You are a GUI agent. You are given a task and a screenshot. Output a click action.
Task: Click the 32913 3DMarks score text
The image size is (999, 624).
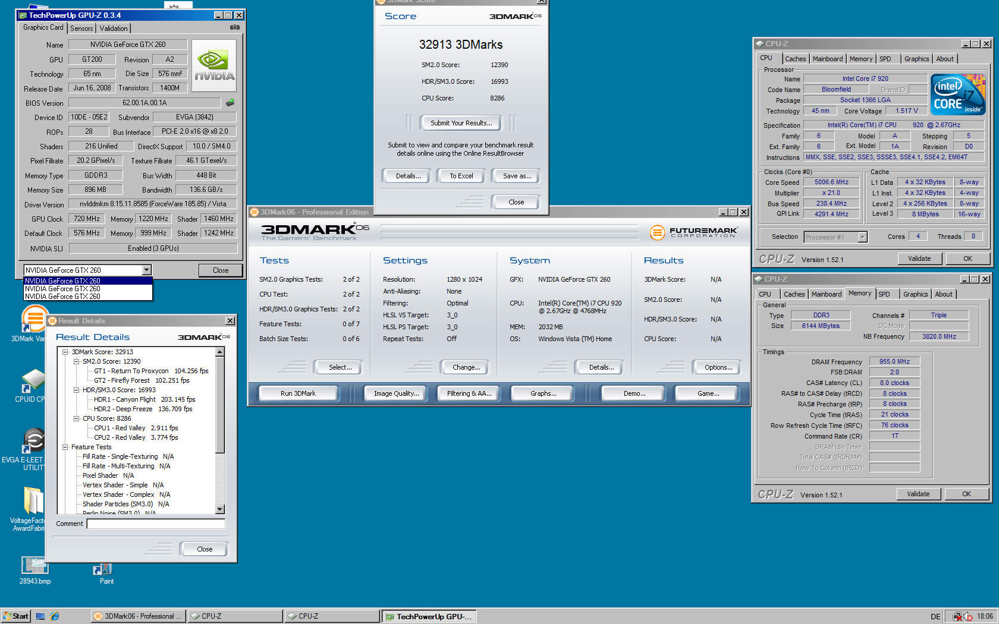click(x=461, y=45)
